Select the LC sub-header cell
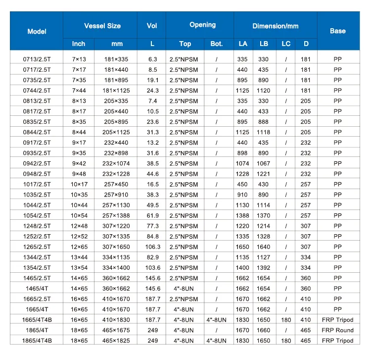Viewport: 371px width, 349px height. [x=286, y=44]
